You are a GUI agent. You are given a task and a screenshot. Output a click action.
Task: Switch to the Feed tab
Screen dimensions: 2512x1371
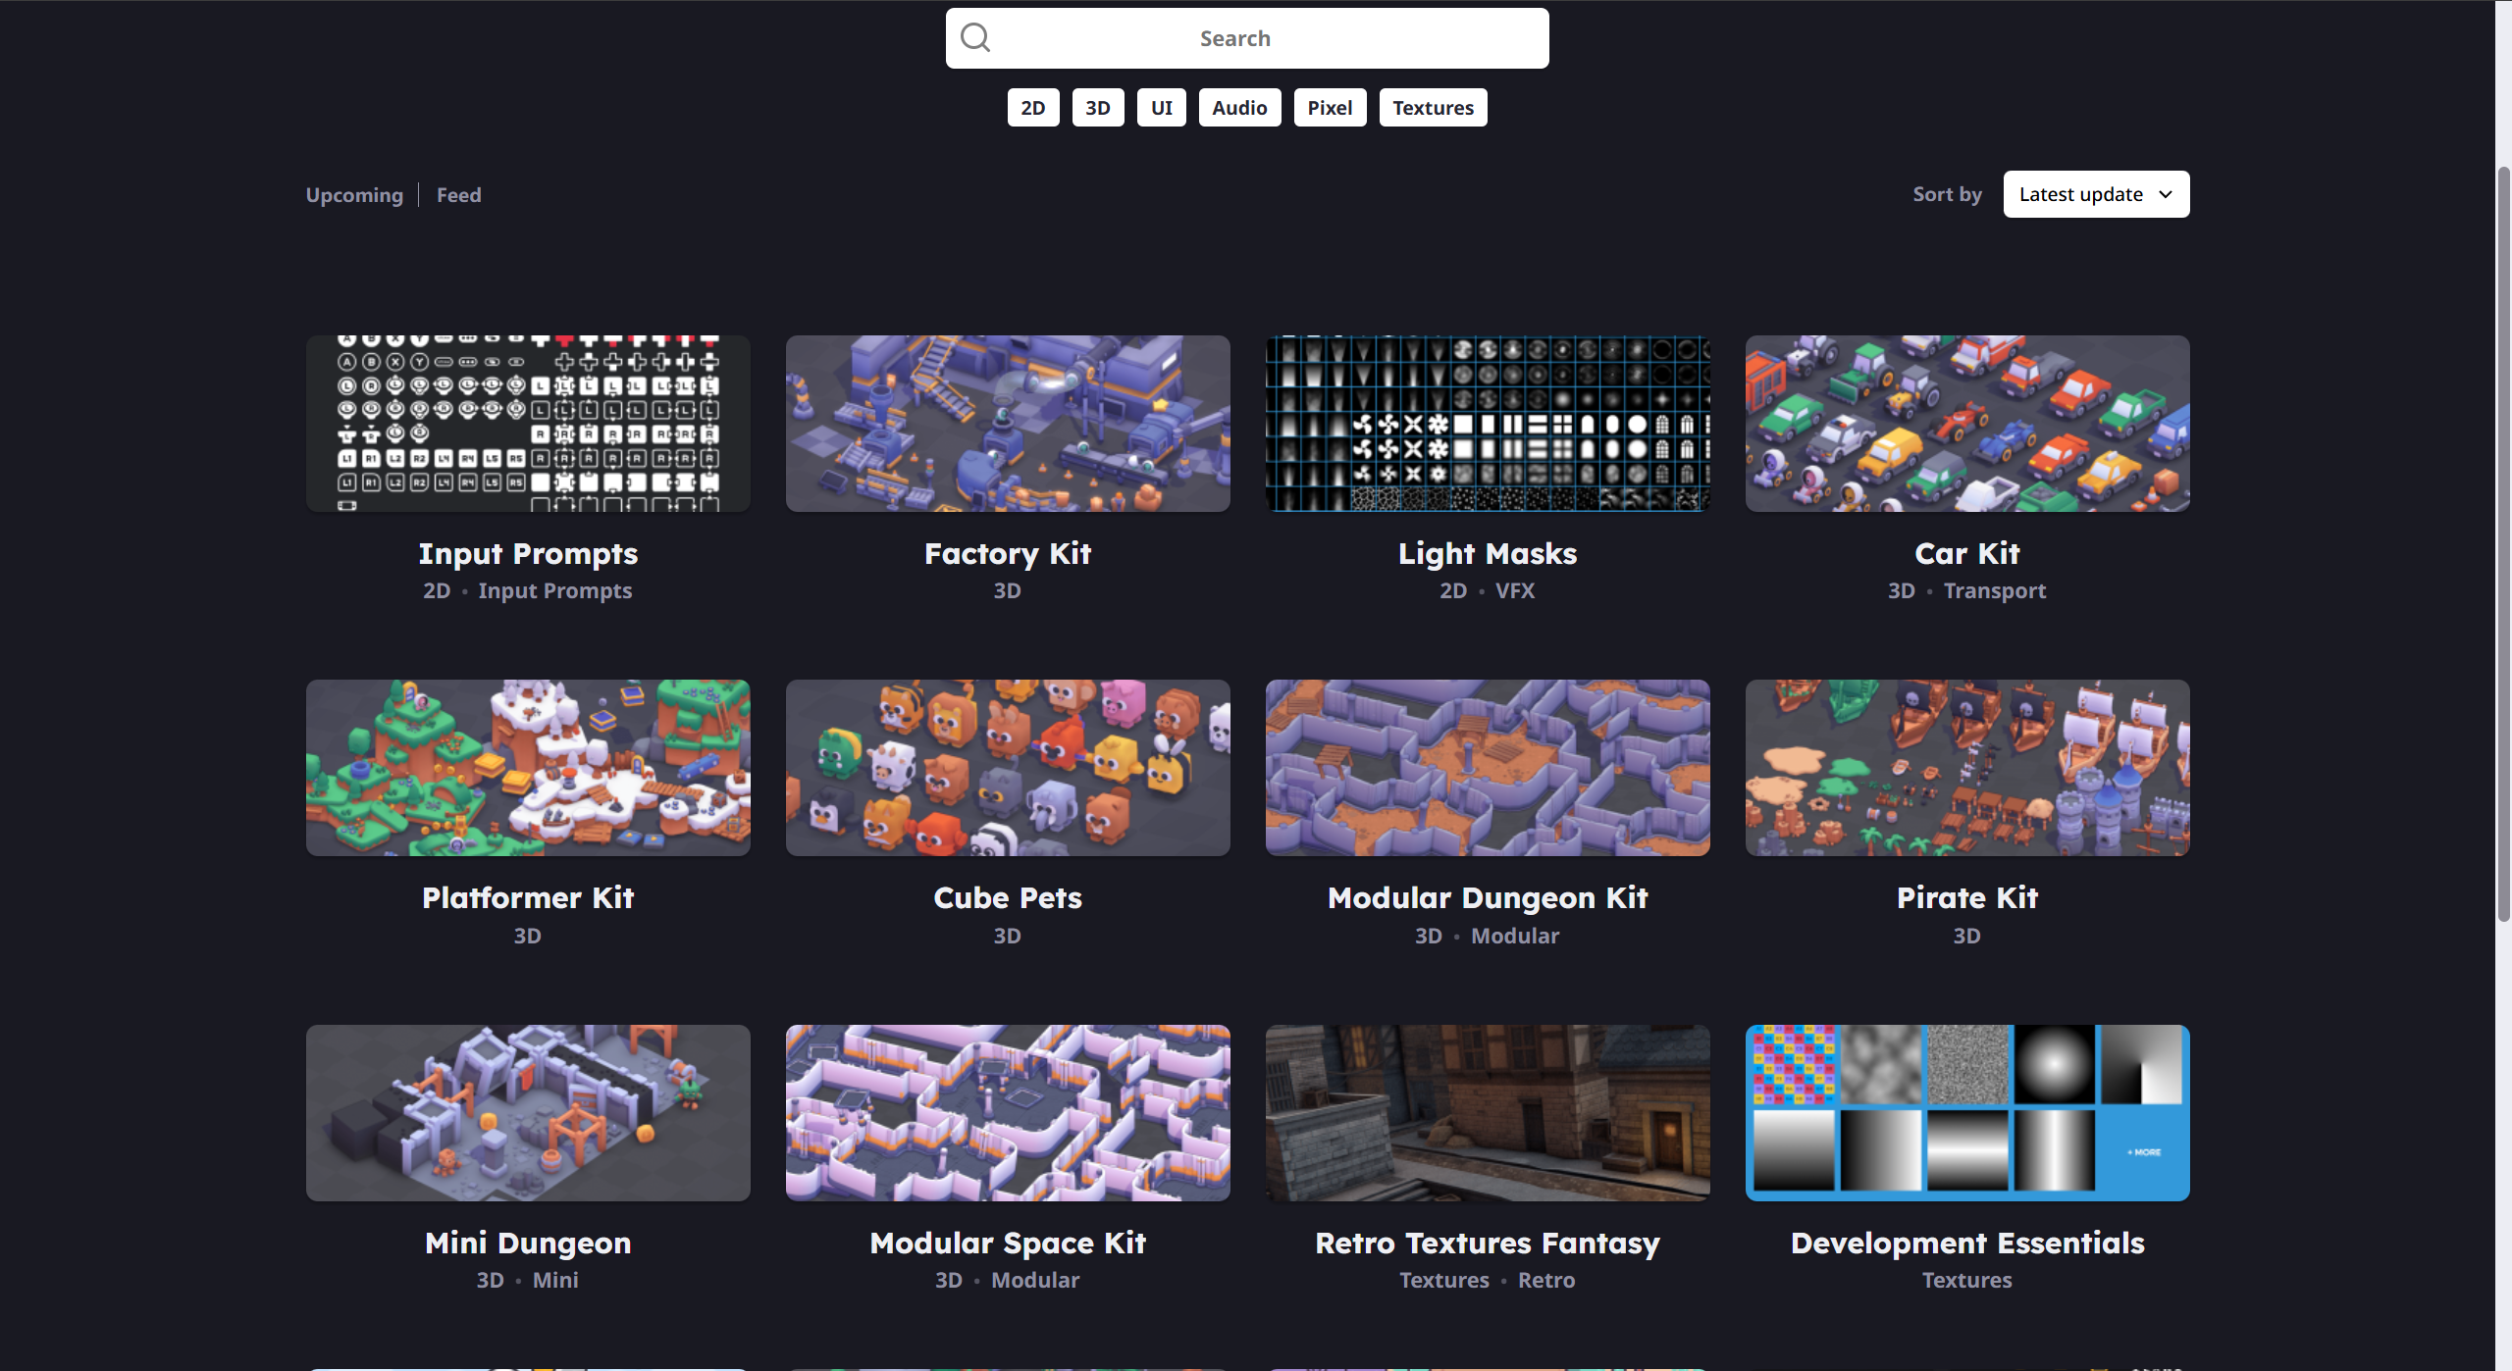pyautogui.click(x=459, y=195)
